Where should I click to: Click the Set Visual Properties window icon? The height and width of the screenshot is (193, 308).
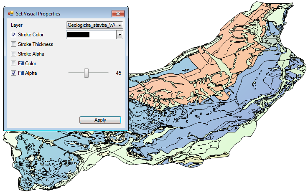(11, 13)
